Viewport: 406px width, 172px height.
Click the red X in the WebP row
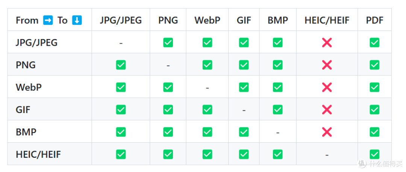pos(327,88)
